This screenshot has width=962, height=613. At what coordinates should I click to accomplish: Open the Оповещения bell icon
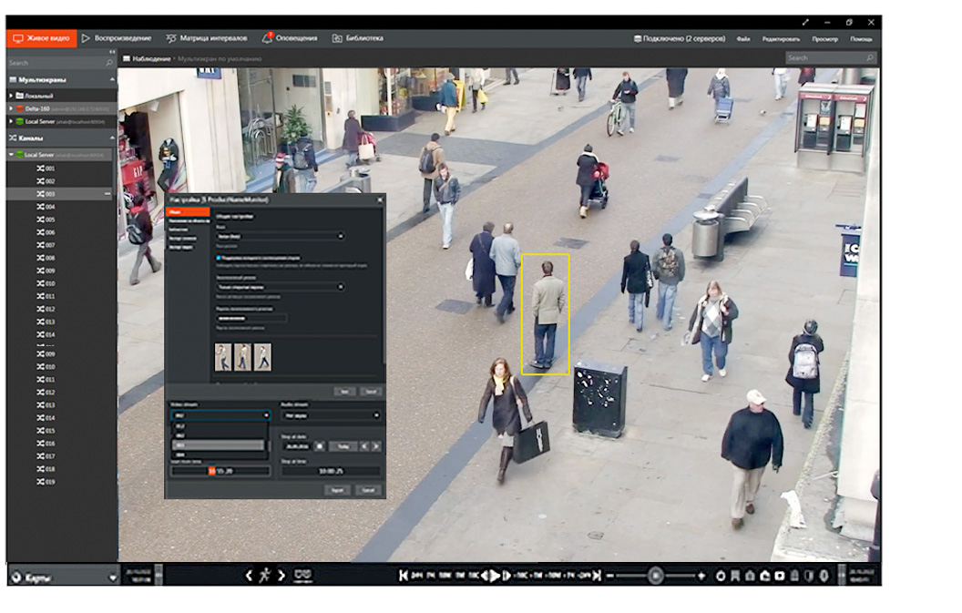coord(267,38)
